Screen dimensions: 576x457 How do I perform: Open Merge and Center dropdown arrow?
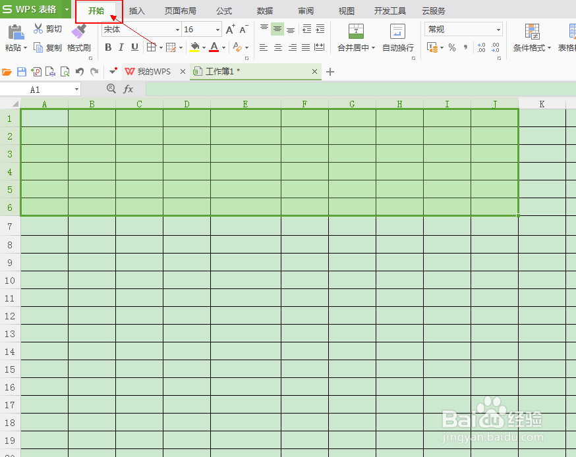[373, 48]
